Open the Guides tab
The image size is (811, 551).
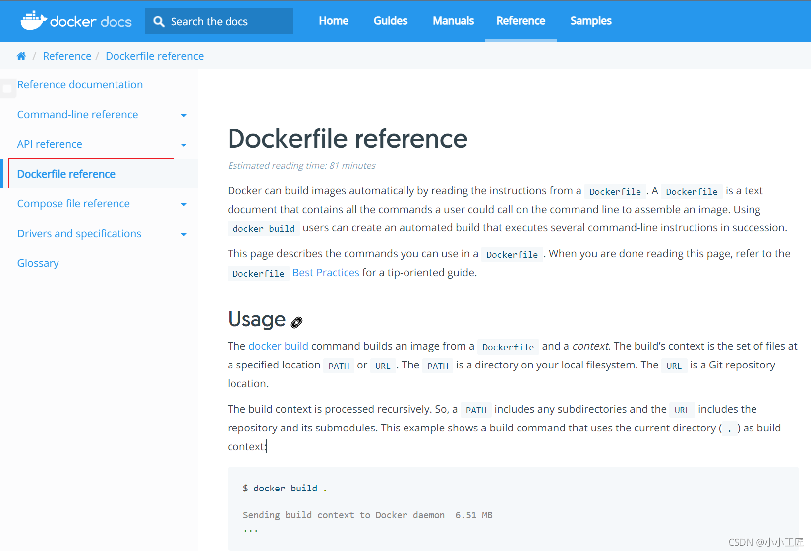click(x=391, y=21)
